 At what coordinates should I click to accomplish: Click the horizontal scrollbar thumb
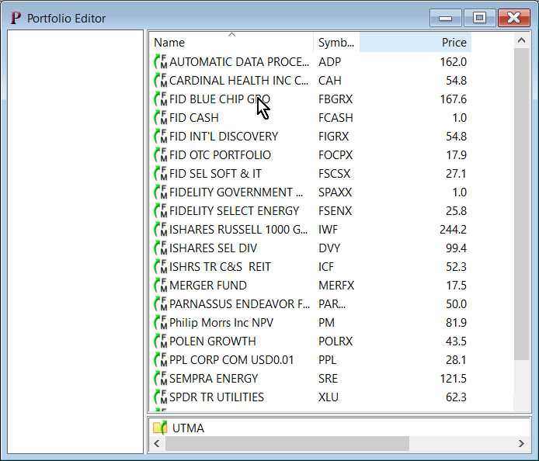[287, 443]
